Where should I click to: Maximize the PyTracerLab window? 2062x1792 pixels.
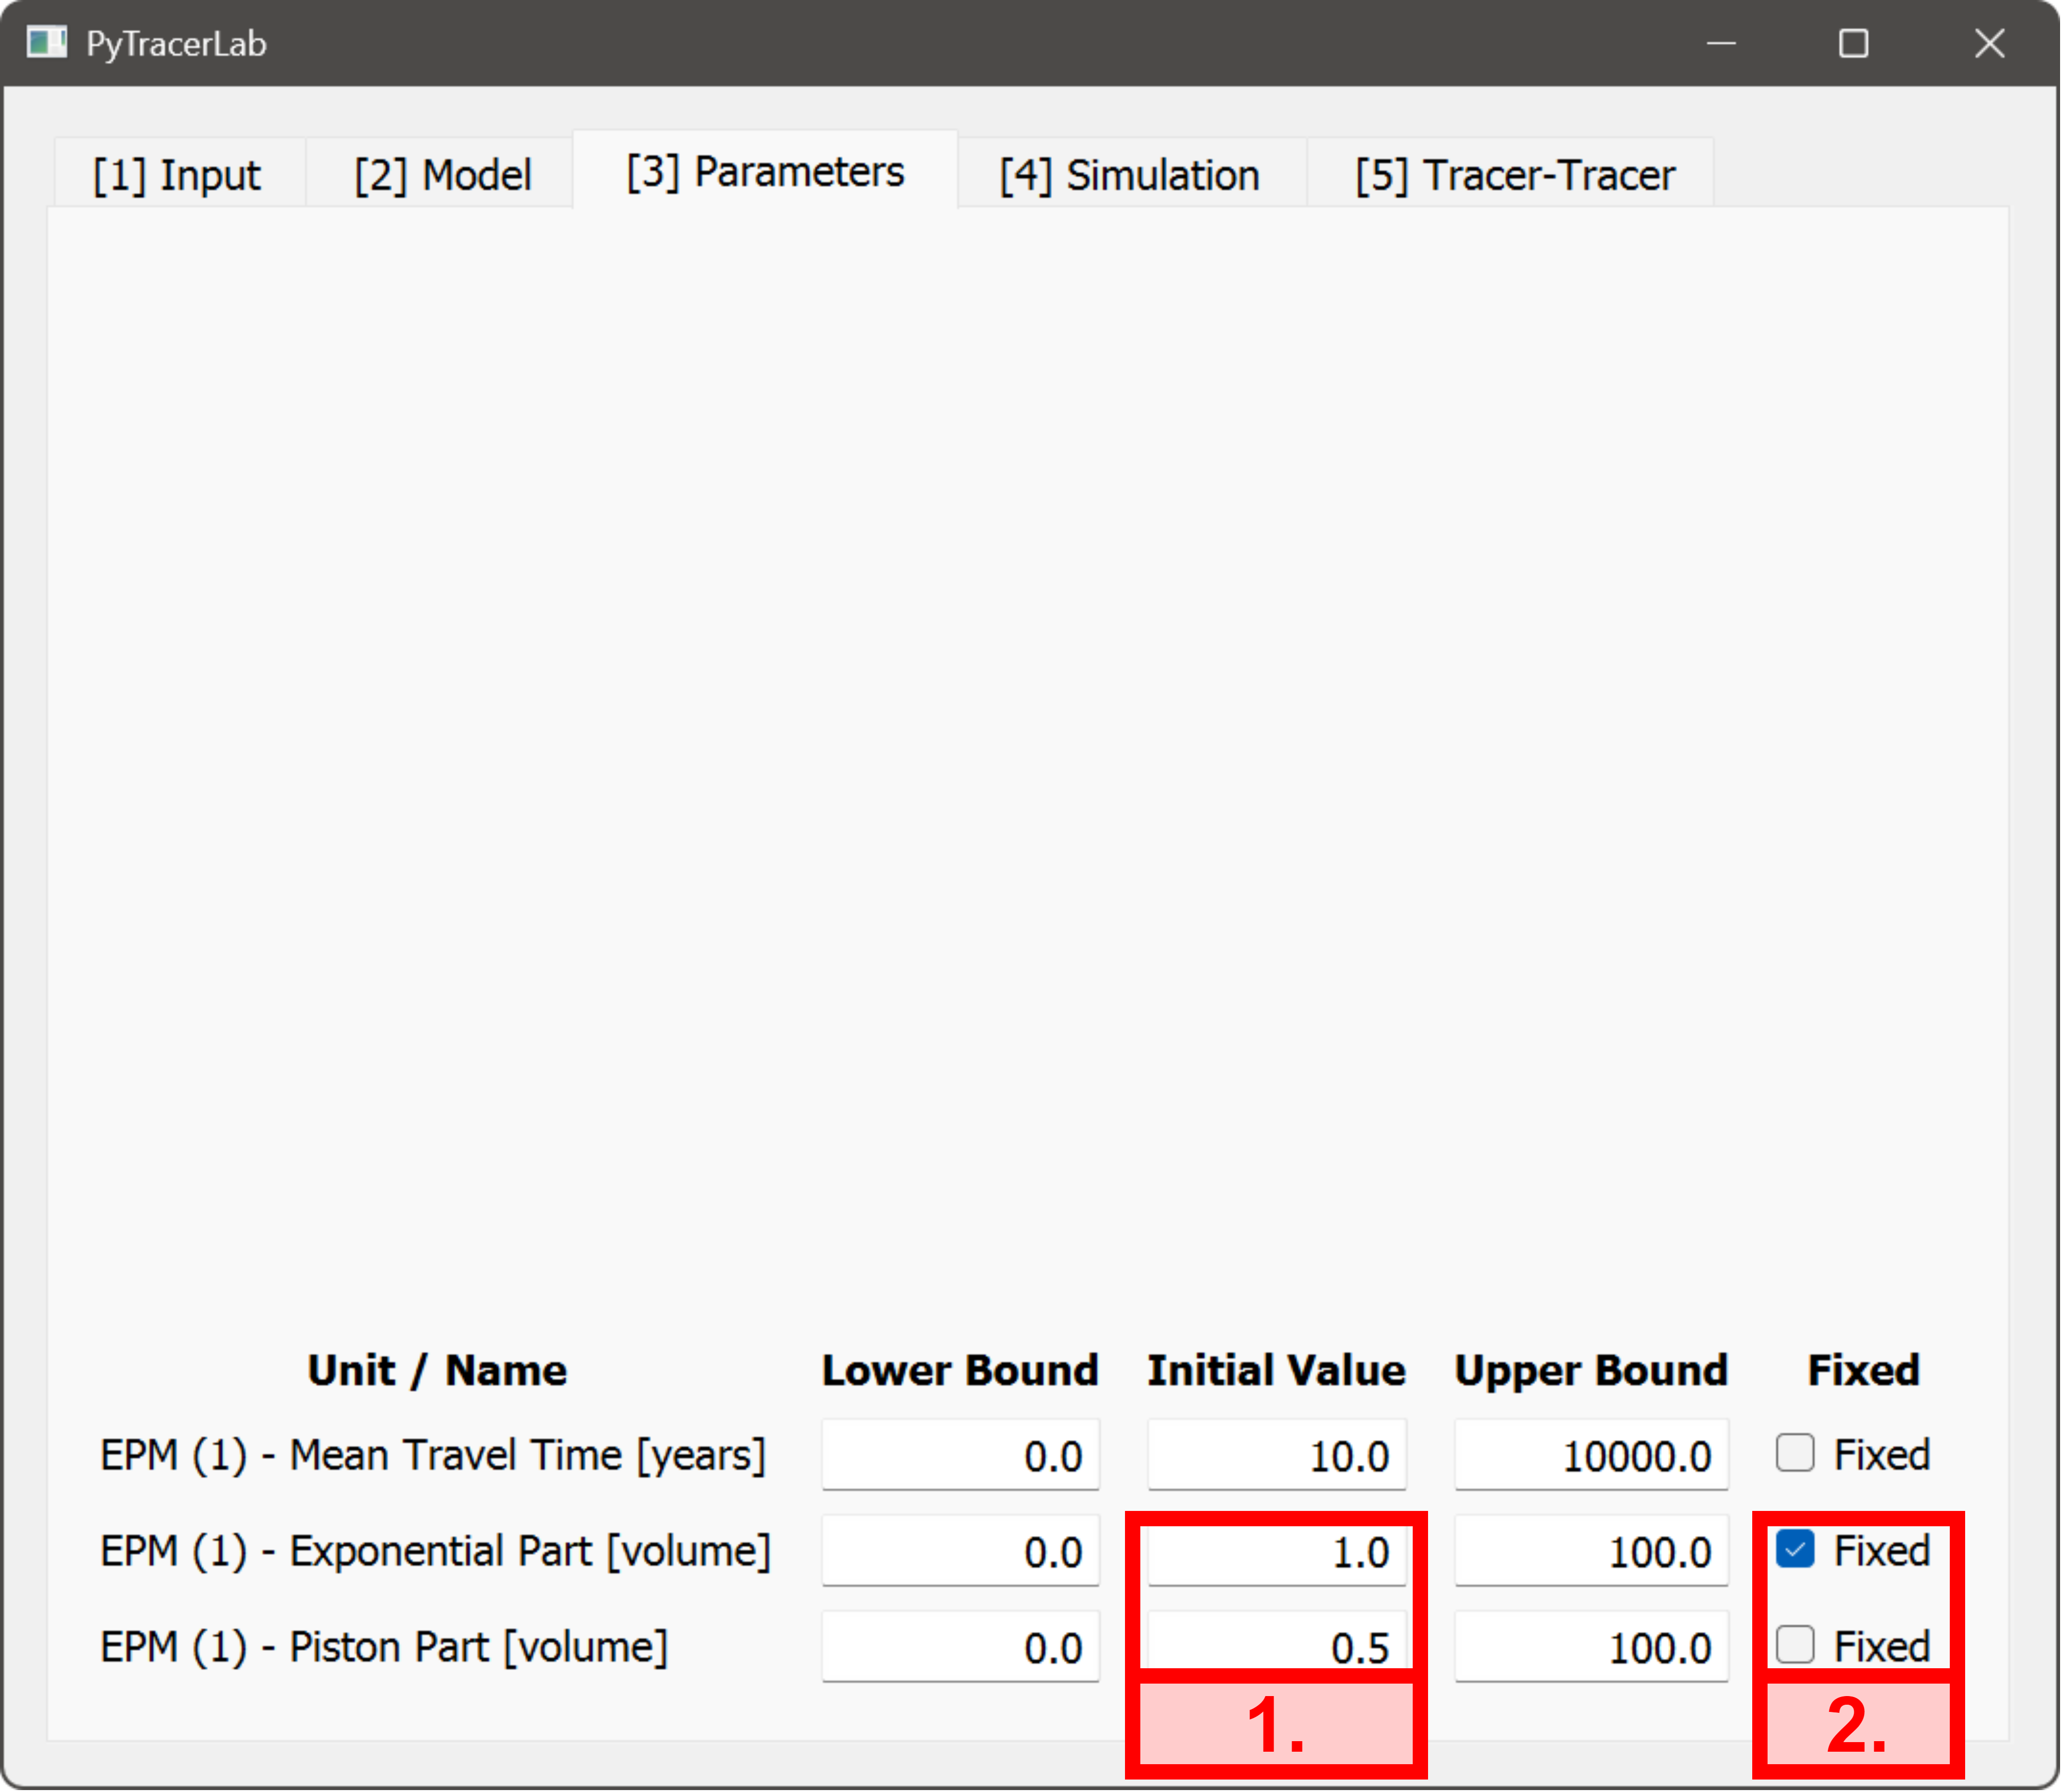coord(1854,43)
